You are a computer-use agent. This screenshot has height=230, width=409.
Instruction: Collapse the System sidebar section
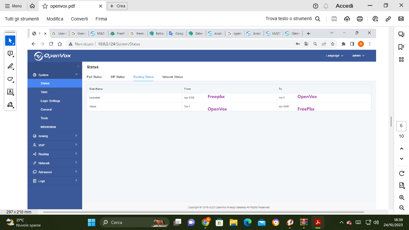(55, 75)
